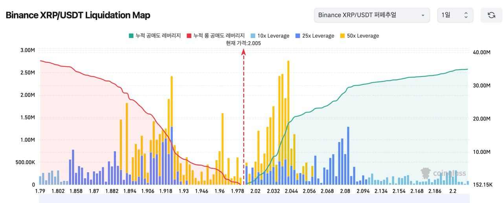Click the 3.00M left axis label
This screenshot has height=203, width=503.
tap(28, 50)
